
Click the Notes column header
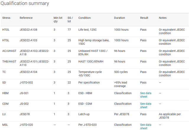(x=163, y=18)
